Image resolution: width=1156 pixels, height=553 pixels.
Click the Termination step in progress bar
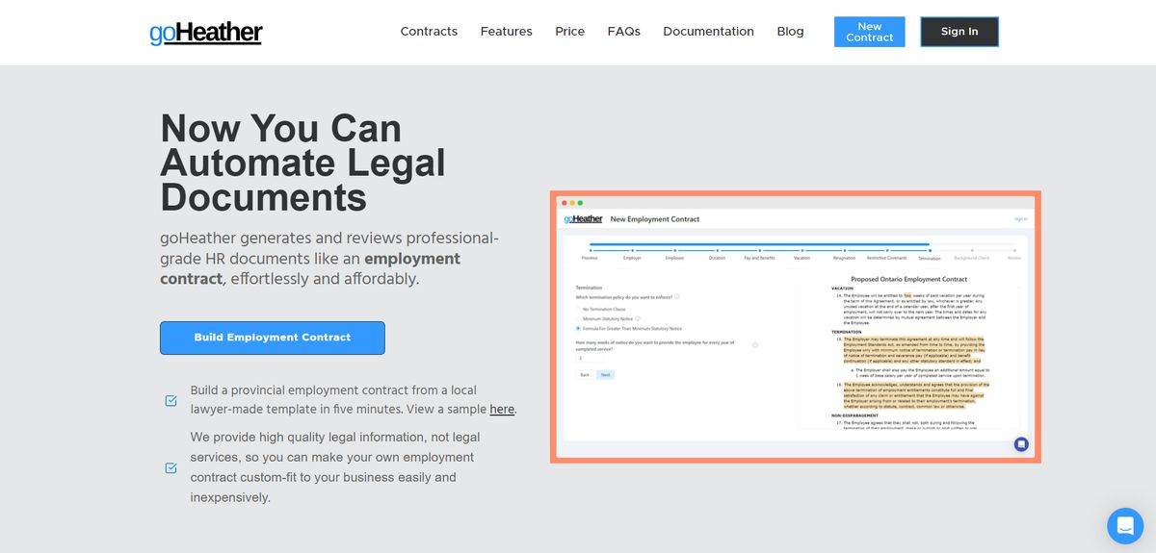[929, 256]
